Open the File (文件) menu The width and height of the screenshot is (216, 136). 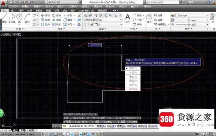pos(14,6)
